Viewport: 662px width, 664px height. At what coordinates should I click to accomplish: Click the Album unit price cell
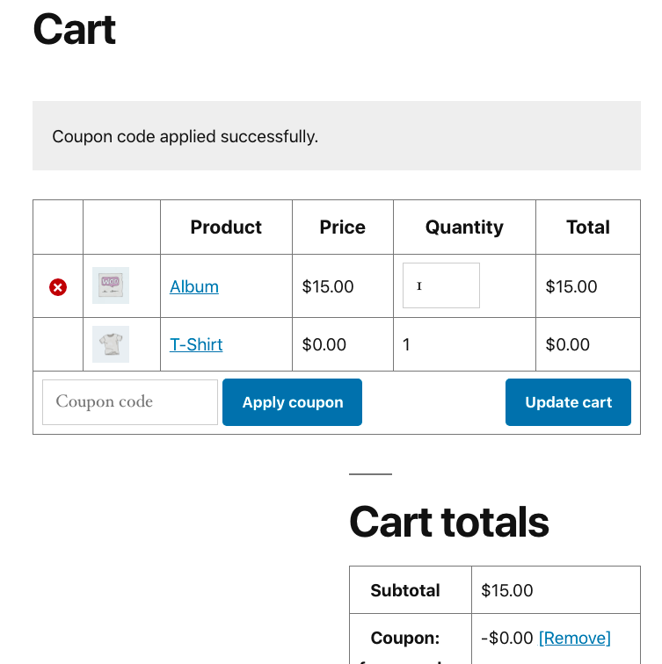point(328,286)
